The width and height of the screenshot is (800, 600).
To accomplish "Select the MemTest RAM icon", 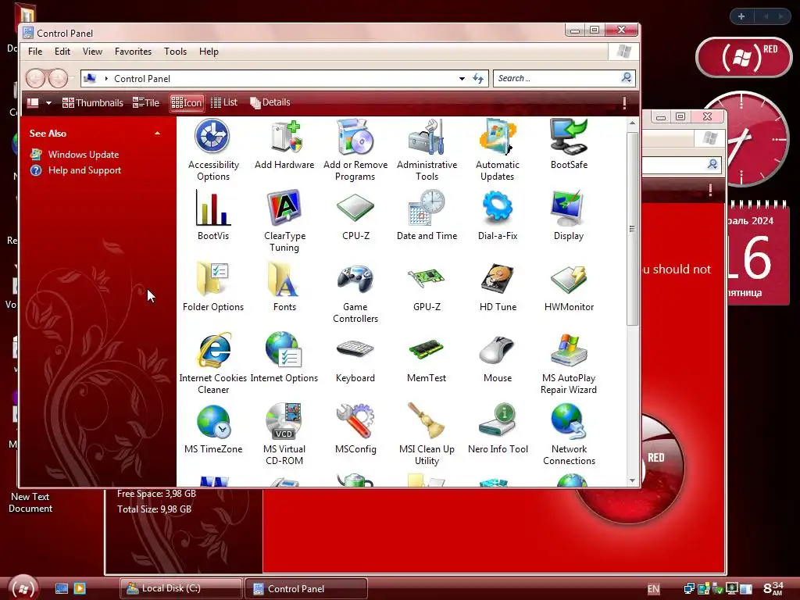I will [x=427, y=350].
